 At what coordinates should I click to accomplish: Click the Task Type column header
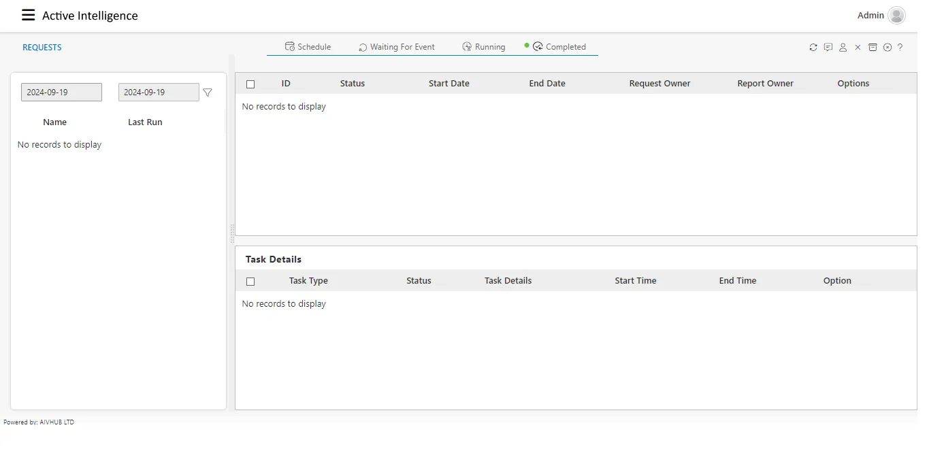(x=308, y=281)
